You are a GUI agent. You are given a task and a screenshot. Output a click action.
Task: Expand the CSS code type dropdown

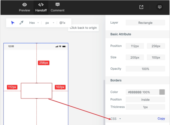(x=116, y=119)
